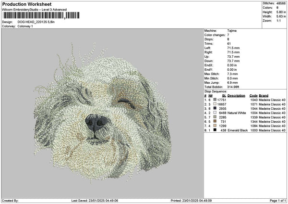Click the Stitches value 48566

(x=281, y=3)
